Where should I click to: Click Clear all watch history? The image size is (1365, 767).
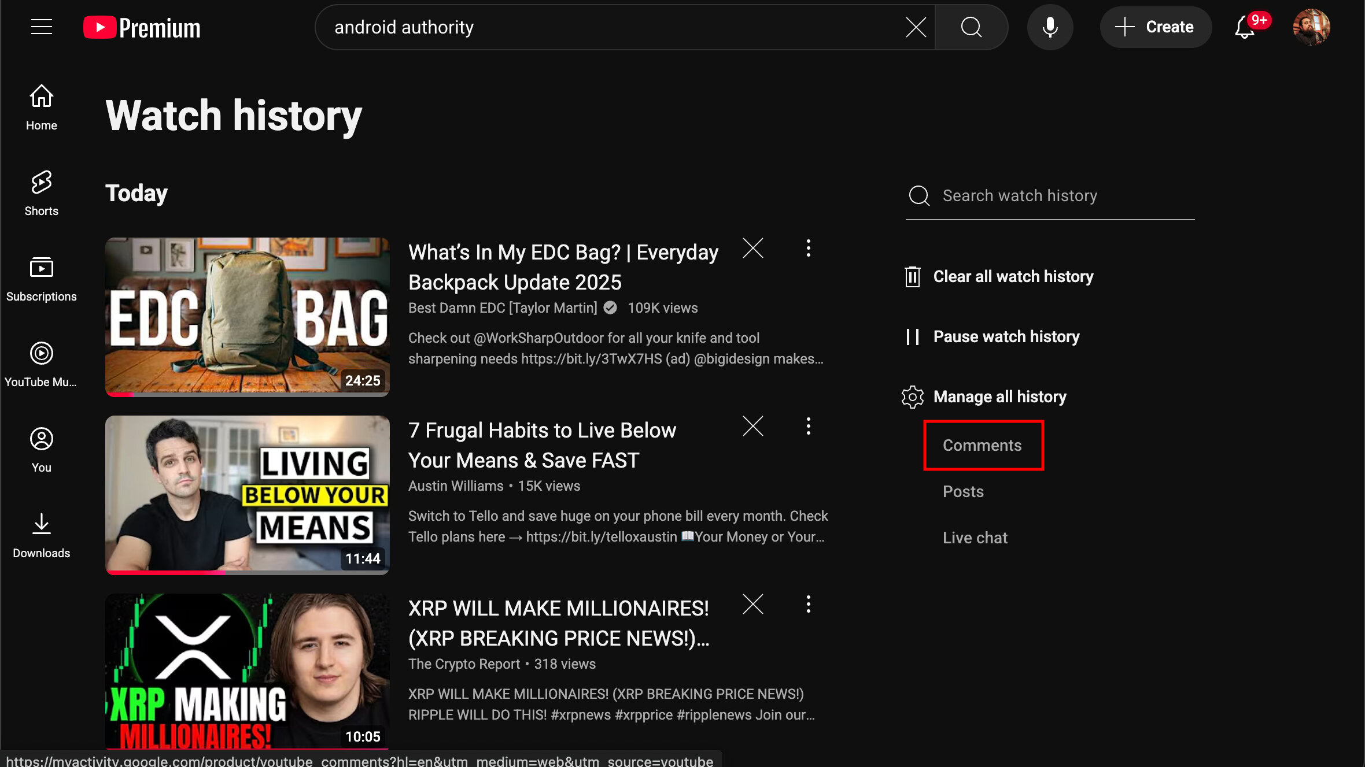click(1012, 276)
